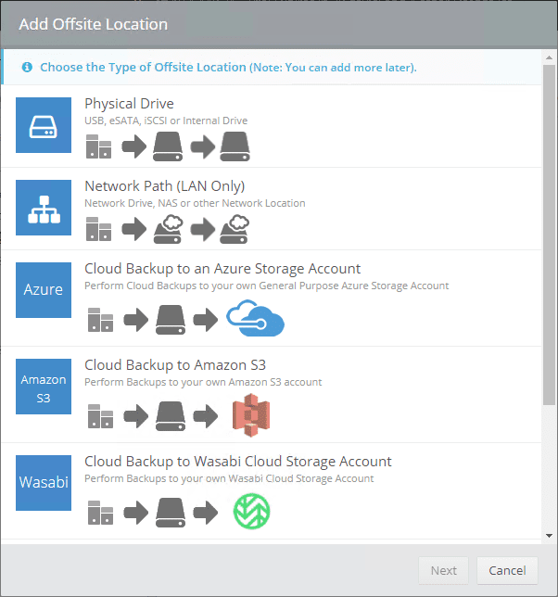The image size is (558, 597).
Task: Click the scrollbar up arrow
Action: (549, 57)
